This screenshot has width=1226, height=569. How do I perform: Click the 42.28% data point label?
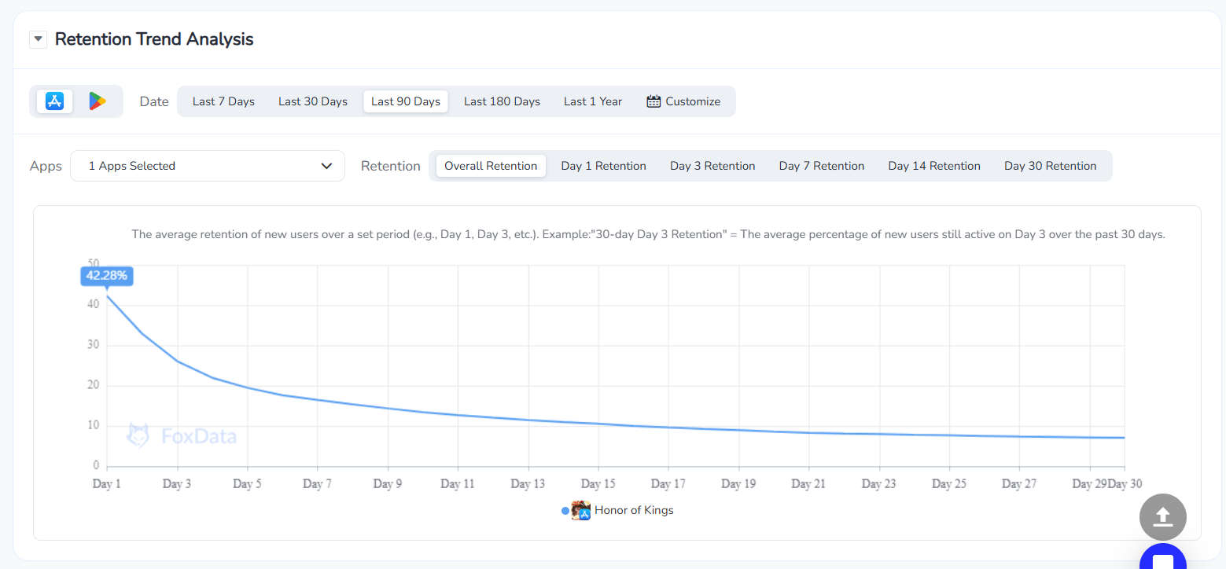[x=106, y=276]
